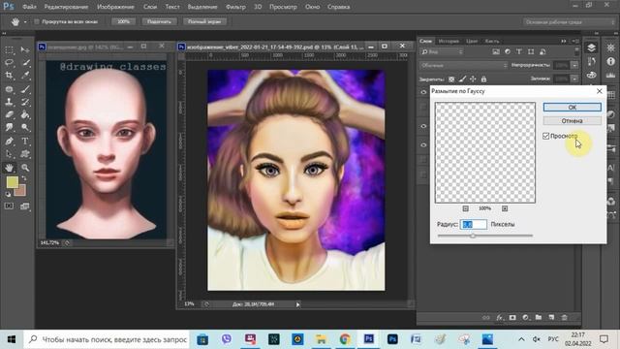The image size is (620, 349).
Task: Zoom in the Gaussian blur preview
Action: tap(505, 208)
